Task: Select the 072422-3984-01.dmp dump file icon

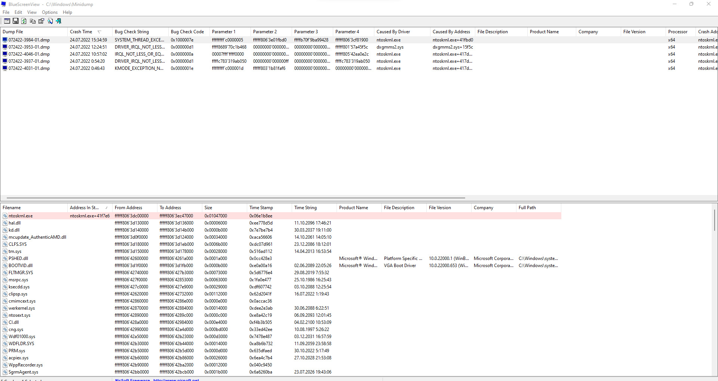Action: tap(5, 40)
